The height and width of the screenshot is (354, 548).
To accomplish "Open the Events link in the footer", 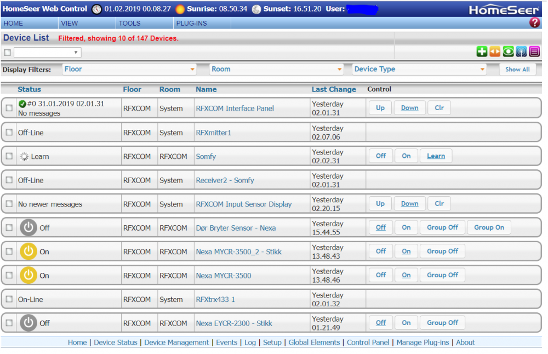I will (226, 342).
